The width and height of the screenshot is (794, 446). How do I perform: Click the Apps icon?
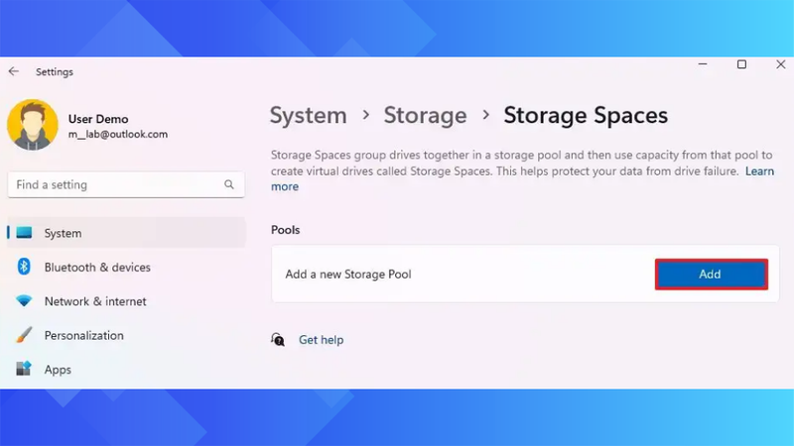point(24,369)
